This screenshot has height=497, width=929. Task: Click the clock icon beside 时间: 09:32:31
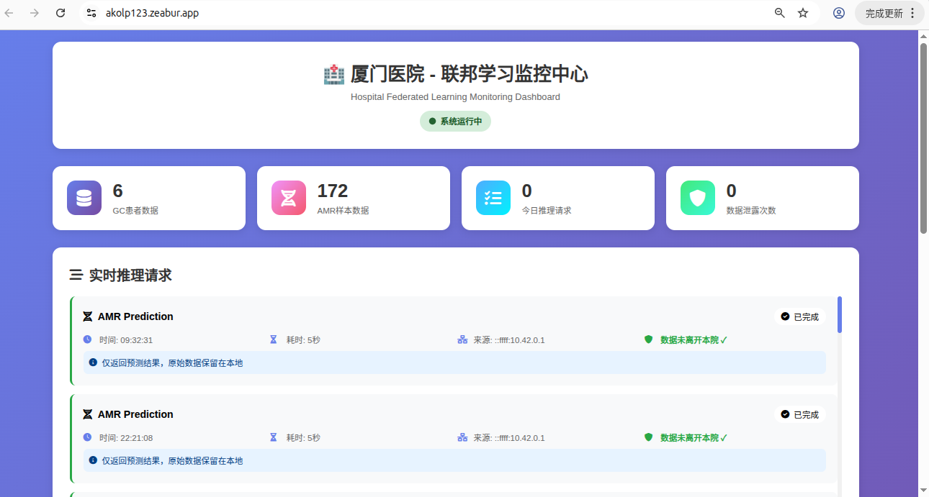pos(88,339)
